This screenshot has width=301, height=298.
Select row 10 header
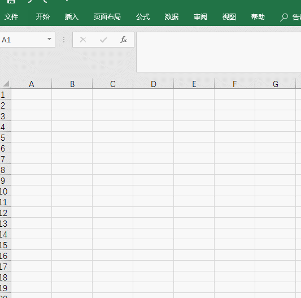tap(6, 191)
